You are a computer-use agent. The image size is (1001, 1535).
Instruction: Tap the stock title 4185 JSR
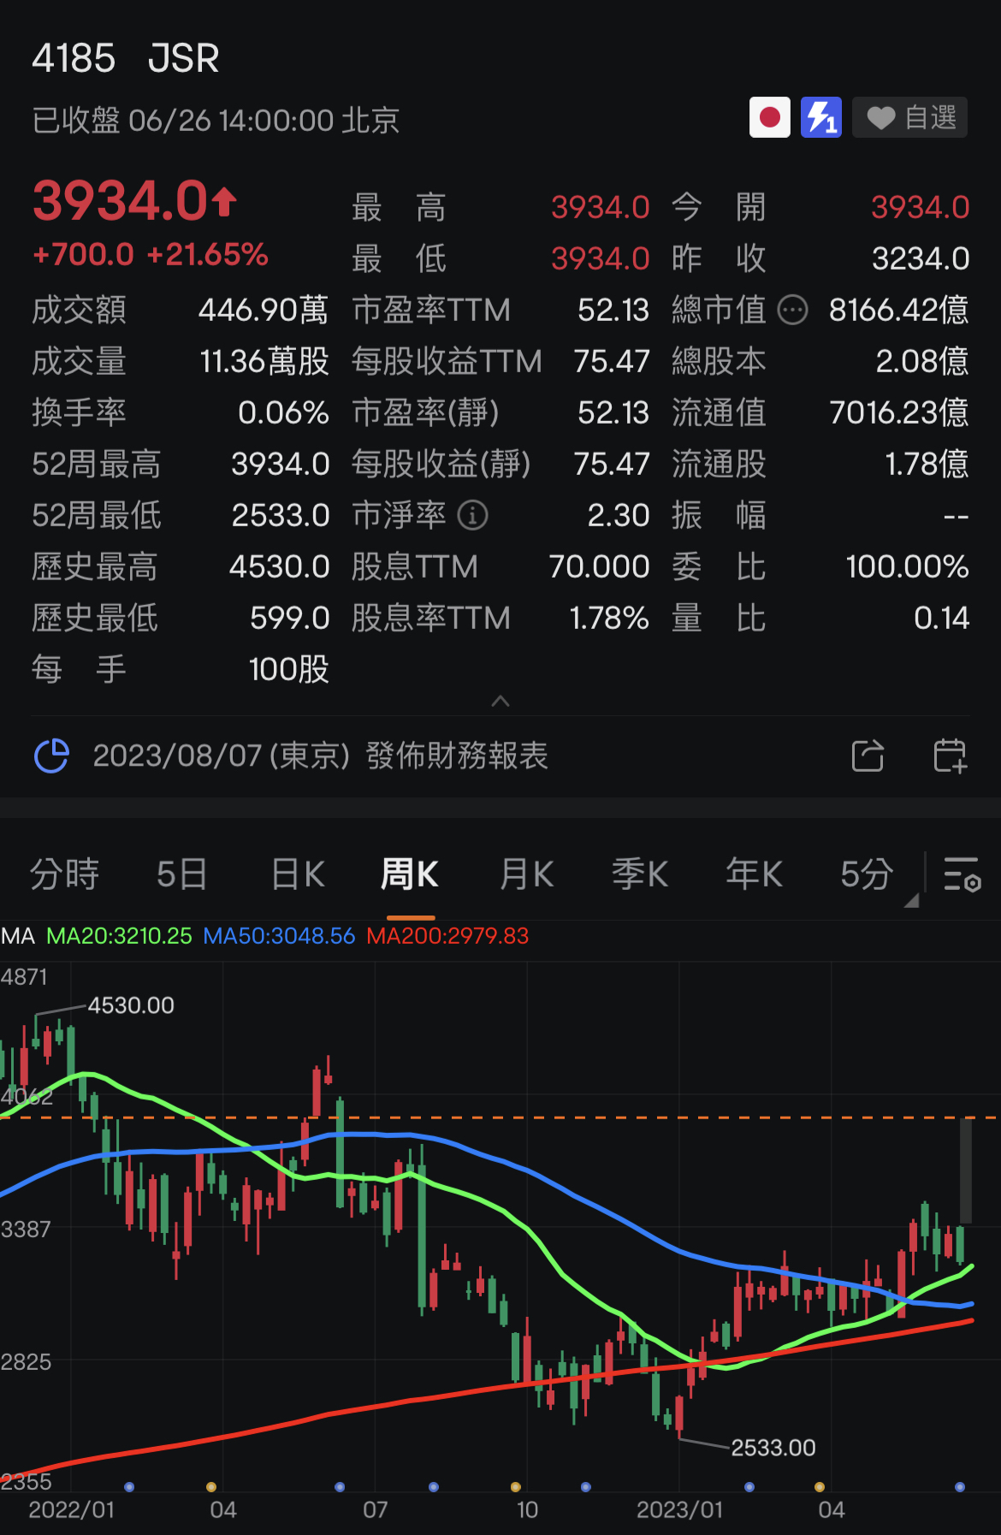tap(126, 59)
